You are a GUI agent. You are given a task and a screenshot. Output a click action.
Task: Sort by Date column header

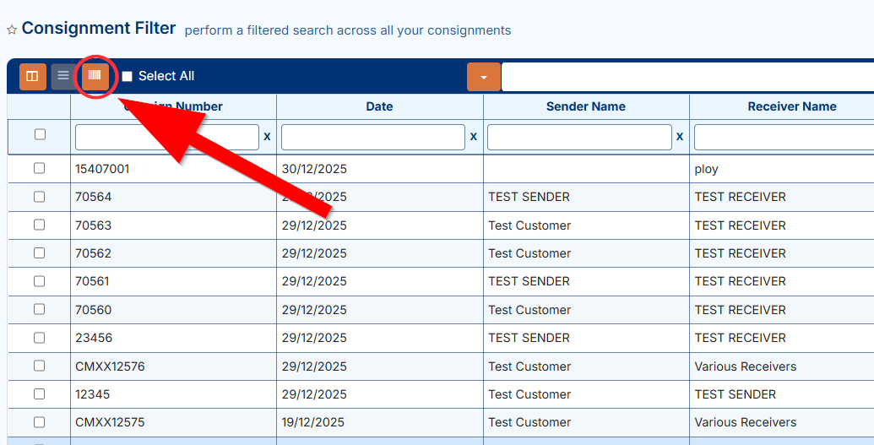coord(379,106)
